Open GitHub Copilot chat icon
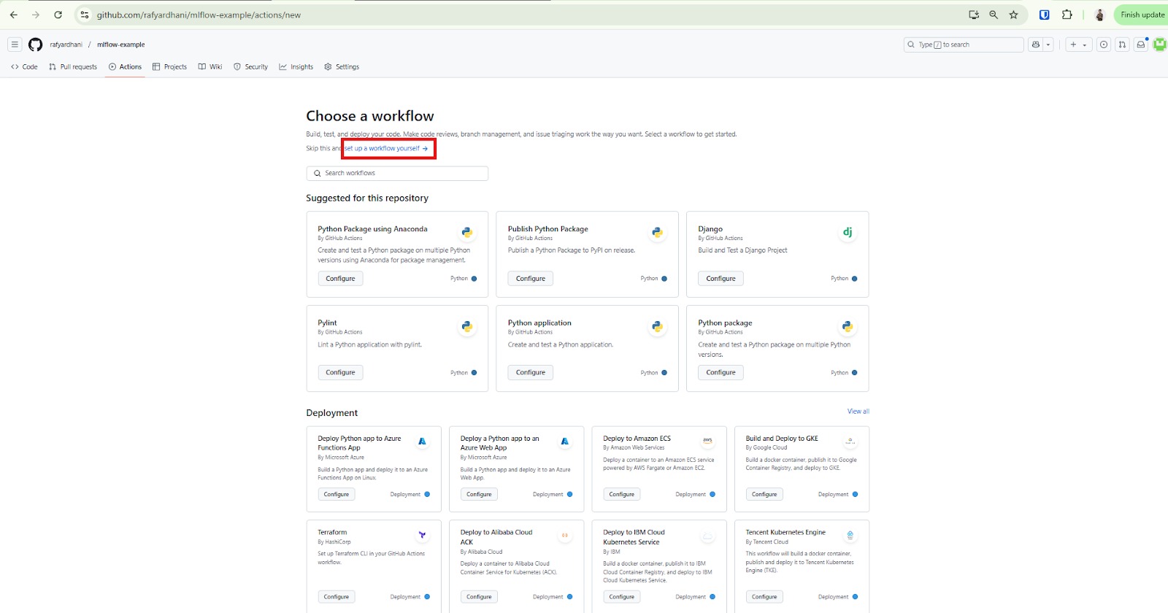 (x=1035, y=45)
